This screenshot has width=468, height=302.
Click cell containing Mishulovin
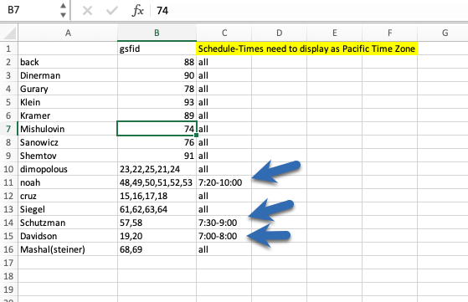click(68, 129)
